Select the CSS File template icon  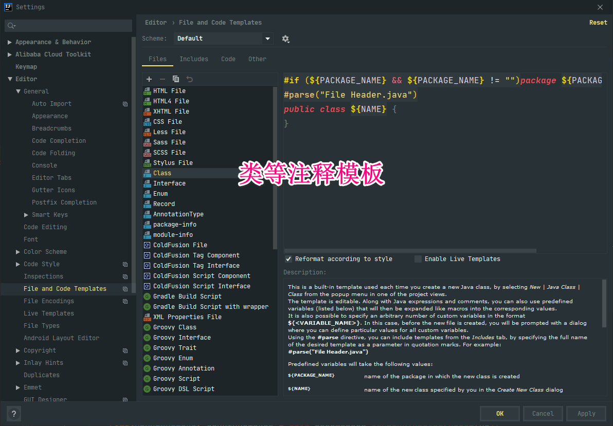click(148, 122)
